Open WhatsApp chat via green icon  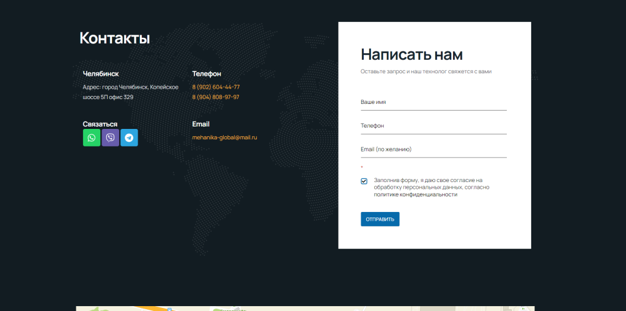coord(92,137)
